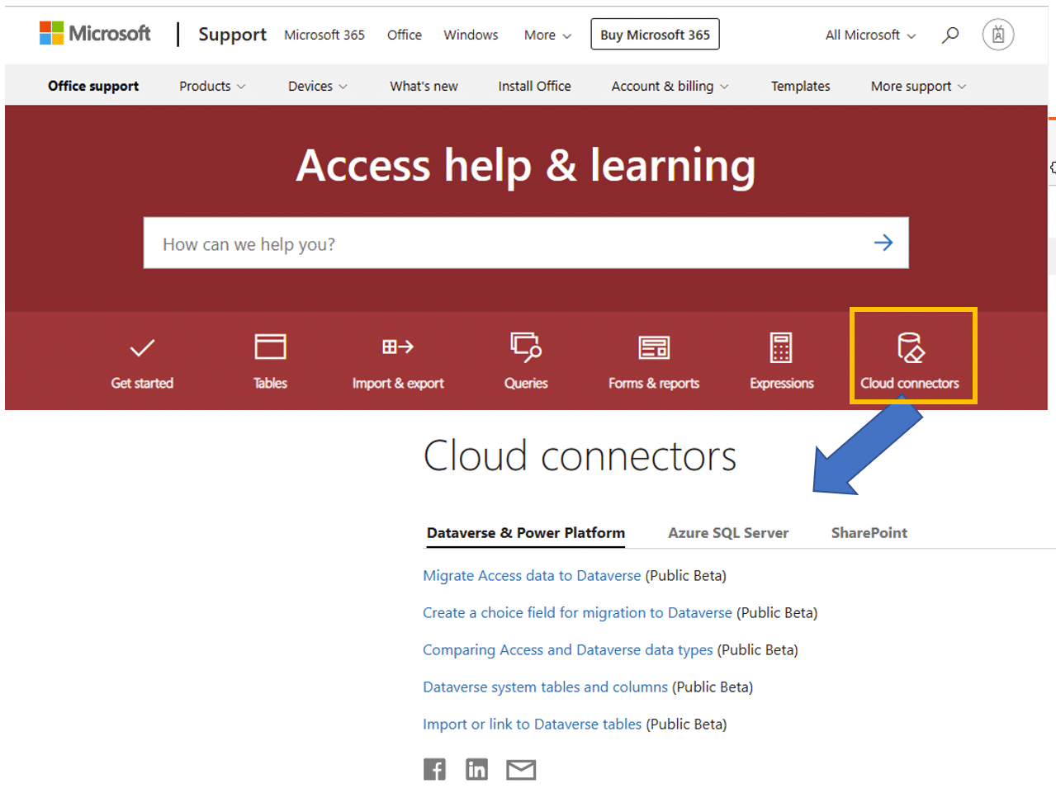The height and width of the screenshot is (807, 1056).
Task: Share page via LinkedIn icon
Action: (476, 769)
